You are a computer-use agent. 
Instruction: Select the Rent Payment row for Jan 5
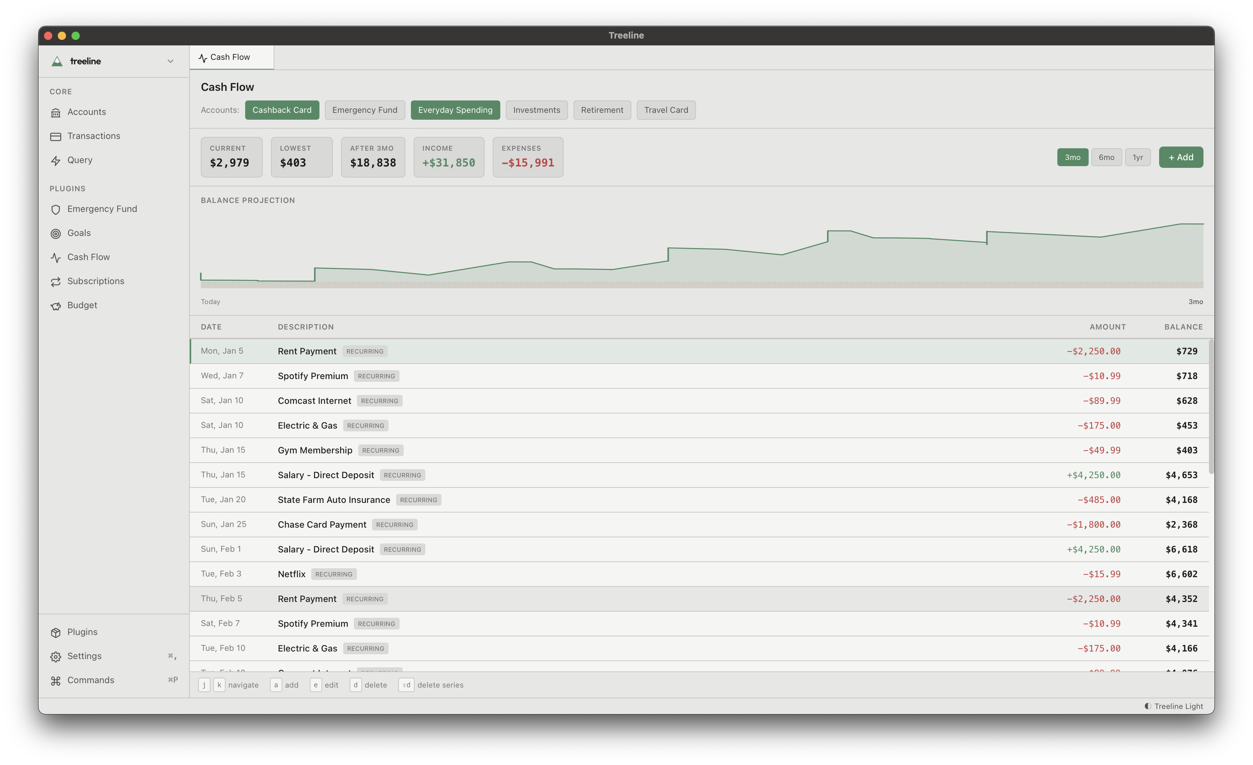509,351
